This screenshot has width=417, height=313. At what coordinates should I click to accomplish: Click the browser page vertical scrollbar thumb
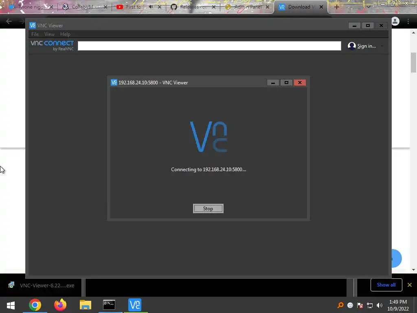(x=413, y=62)
